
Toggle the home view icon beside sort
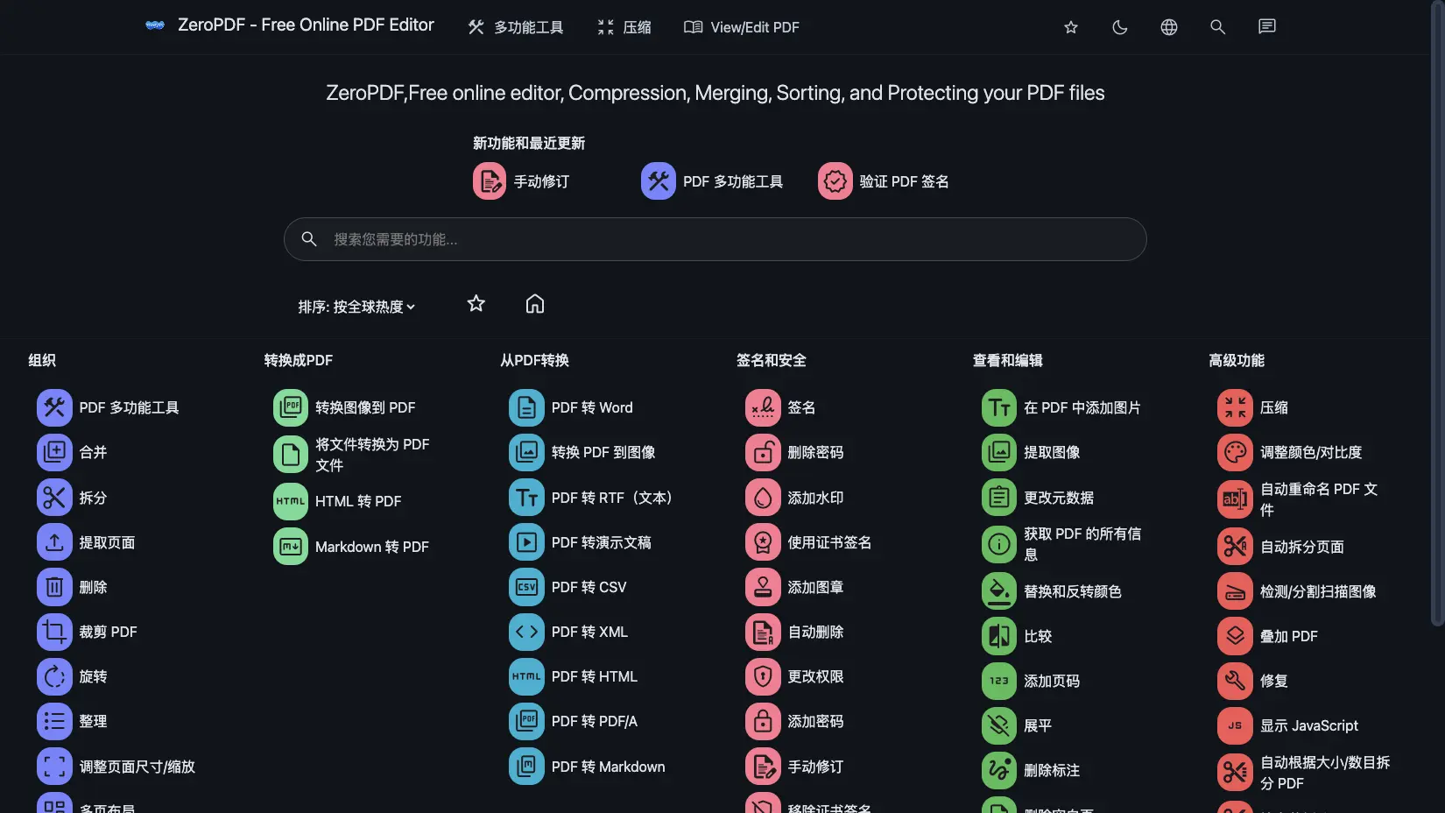535,304
